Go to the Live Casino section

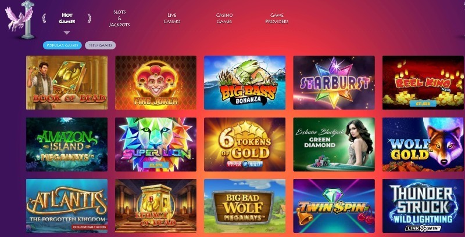coord(171,19)
